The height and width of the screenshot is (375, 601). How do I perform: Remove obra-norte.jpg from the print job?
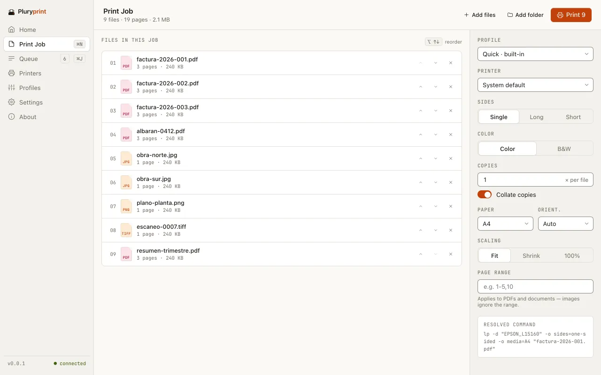pyautogui.click(x=451, y=158)
